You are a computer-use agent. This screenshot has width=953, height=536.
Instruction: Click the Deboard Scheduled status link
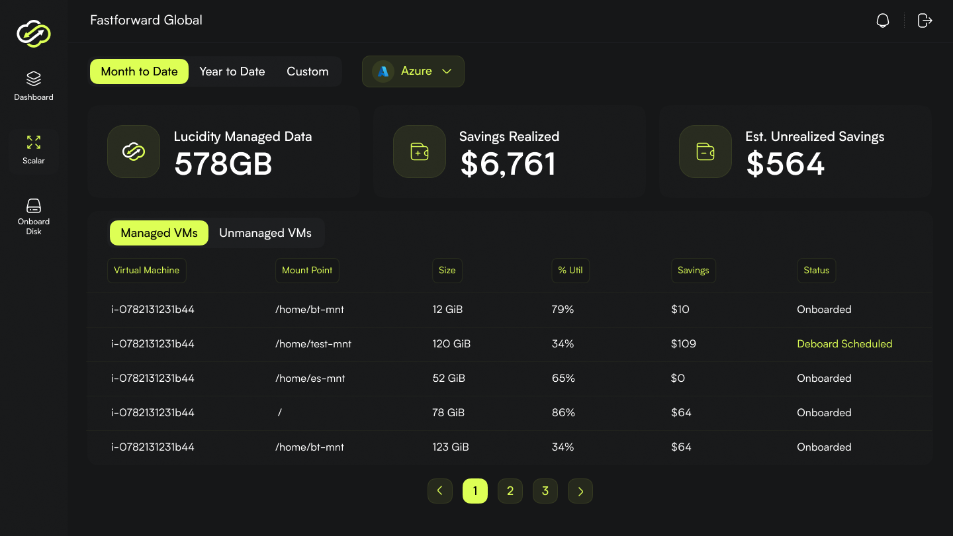click(x=844, y=344)
